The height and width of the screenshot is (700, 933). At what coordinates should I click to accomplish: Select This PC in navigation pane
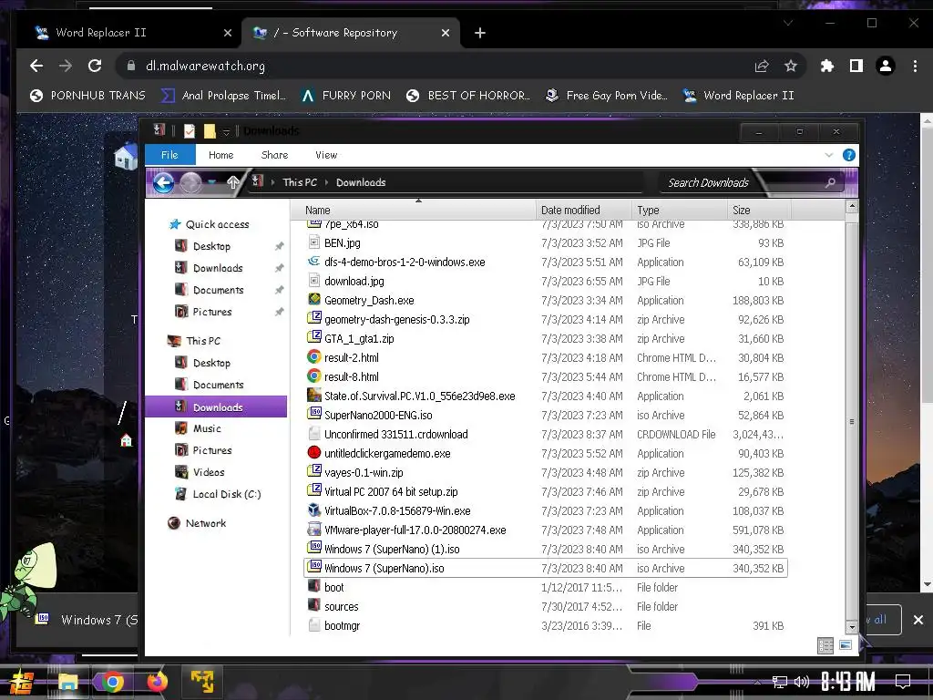pos(195,341)
